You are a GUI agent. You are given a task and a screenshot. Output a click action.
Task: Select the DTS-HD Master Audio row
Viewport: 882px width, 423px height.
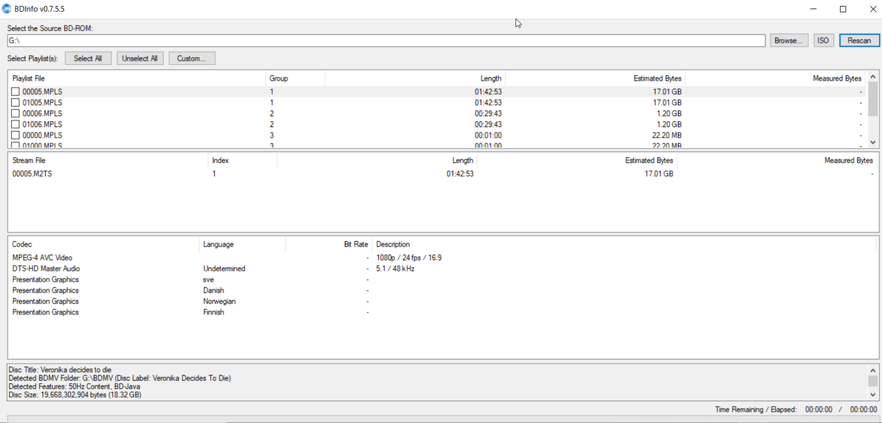coord(442,269)
